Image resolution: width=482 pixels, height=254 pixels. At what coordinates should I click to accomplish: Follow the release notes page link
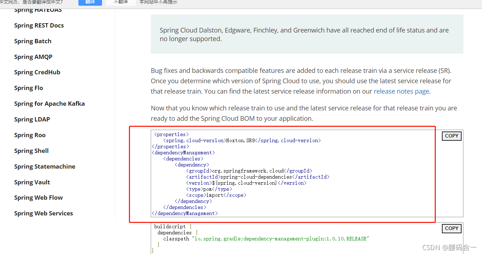point(401,91)
